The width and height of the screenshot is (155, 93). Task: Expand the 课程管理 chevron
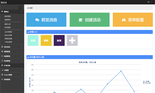point(22,51)
